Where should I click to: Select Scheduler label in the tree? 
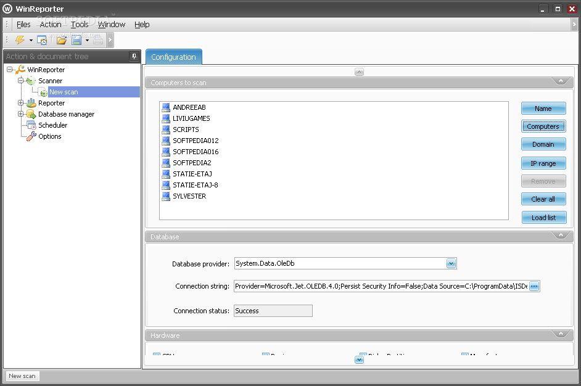point(52,125)
